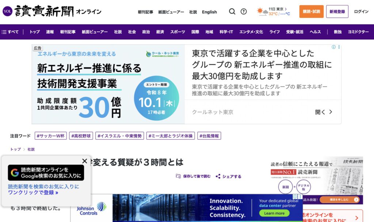Click the 社説 breadcrumb link
Image resolution: width=374 pixels, height=222 pixels.
tap(31, 149)
